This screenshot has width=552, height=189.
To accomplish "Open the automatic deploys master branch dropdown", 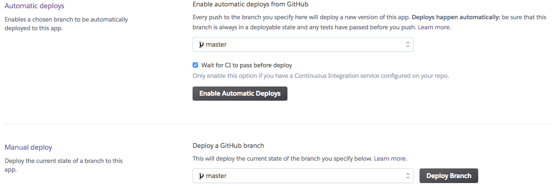I will [303, 44].
